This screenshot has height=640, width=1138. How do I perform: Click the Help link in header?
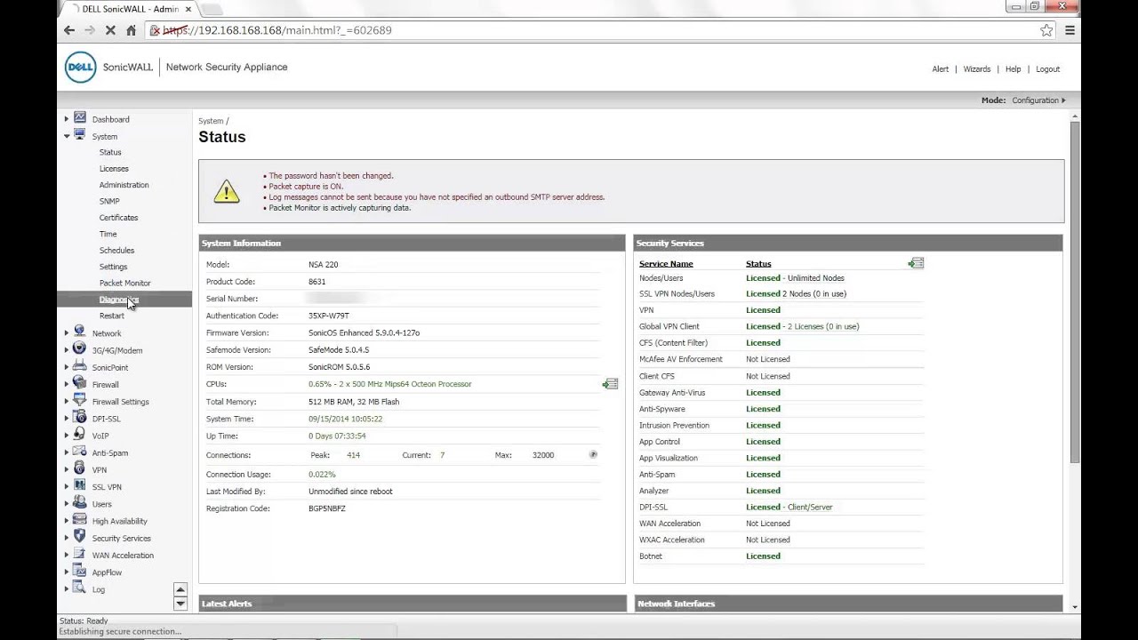coord(1013,69)
